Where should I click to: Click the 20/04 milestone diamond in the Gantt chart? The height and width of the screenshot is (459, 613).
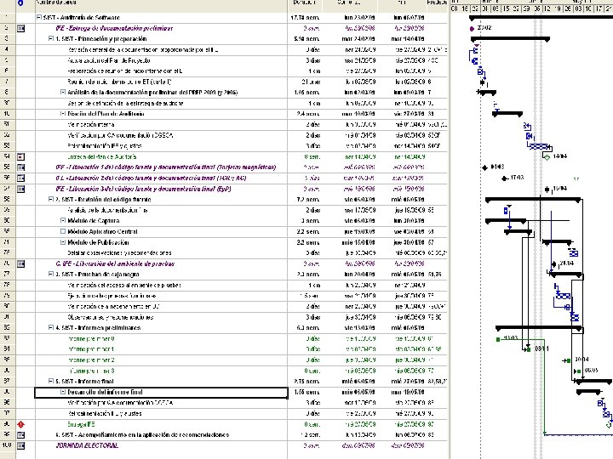(553, 264)
